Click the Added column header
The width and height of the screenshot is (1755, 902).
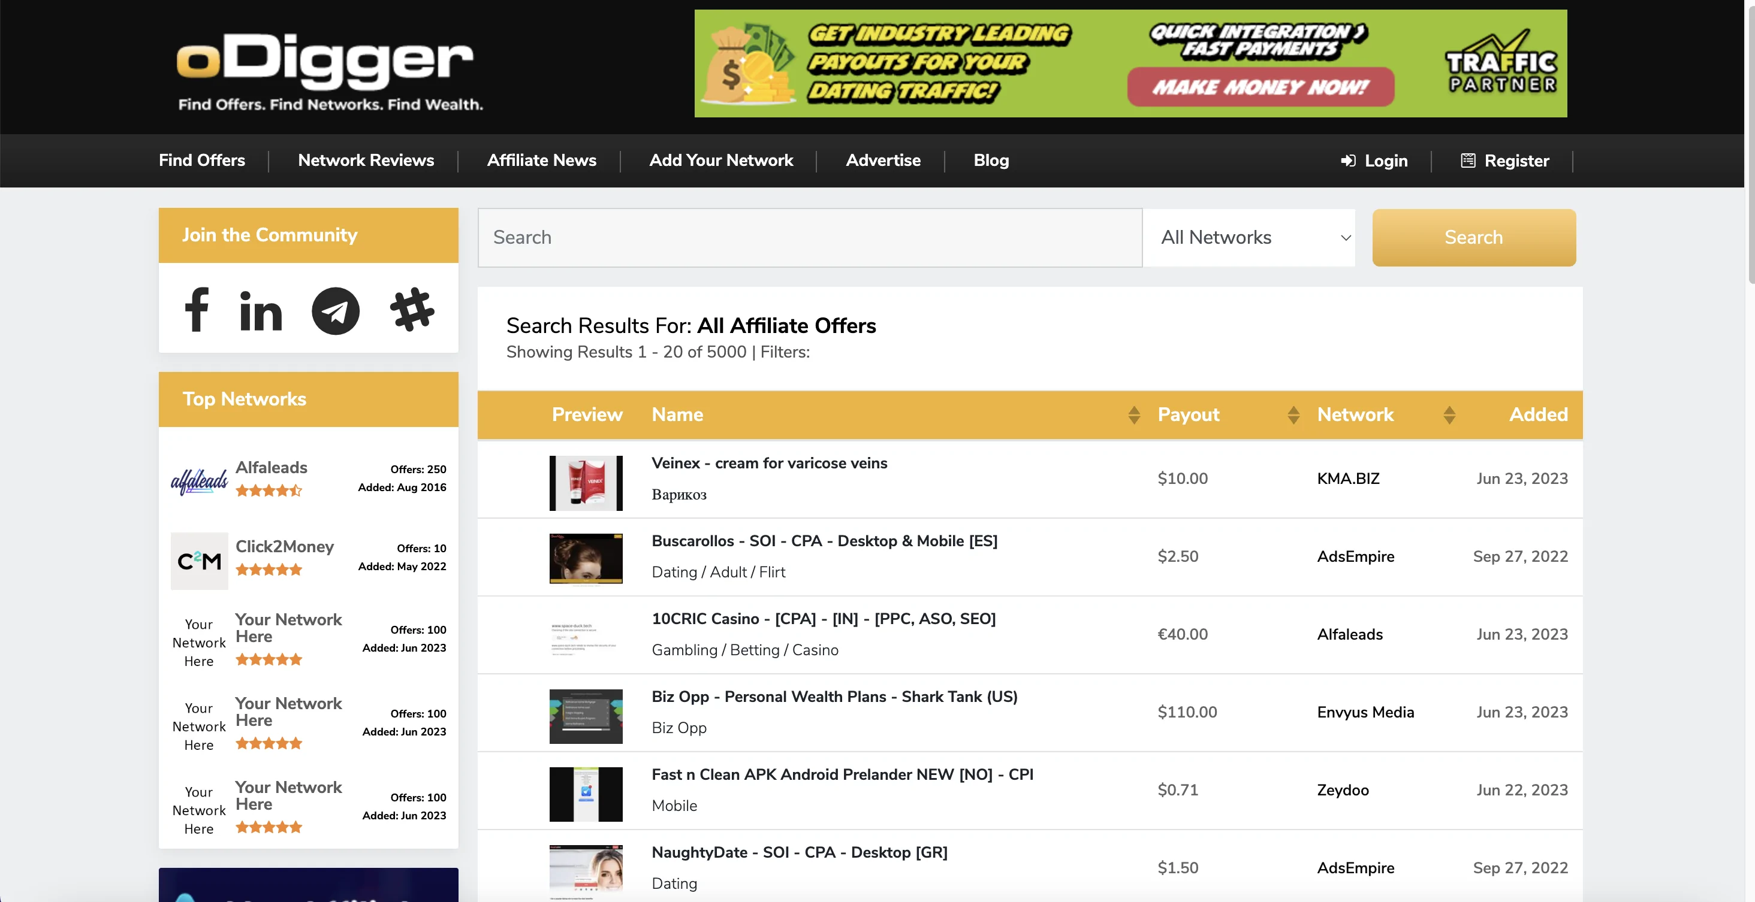tap(1539, 414)
